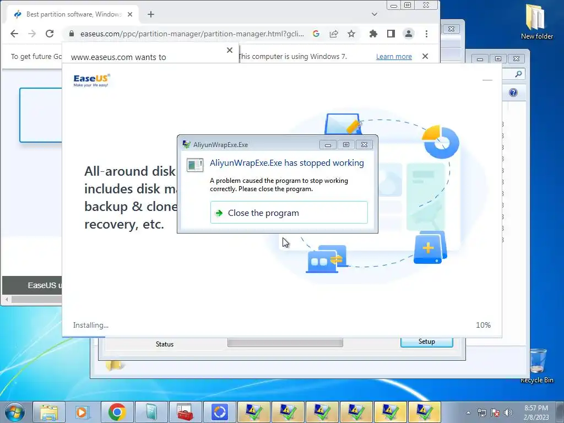Show hidden system tray icons
This screenshot has height=423, width=564.
468,413
